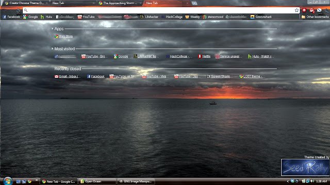330x185 pixels.
Task: Open the Chrome wrench menu
Action: point(326,10)
